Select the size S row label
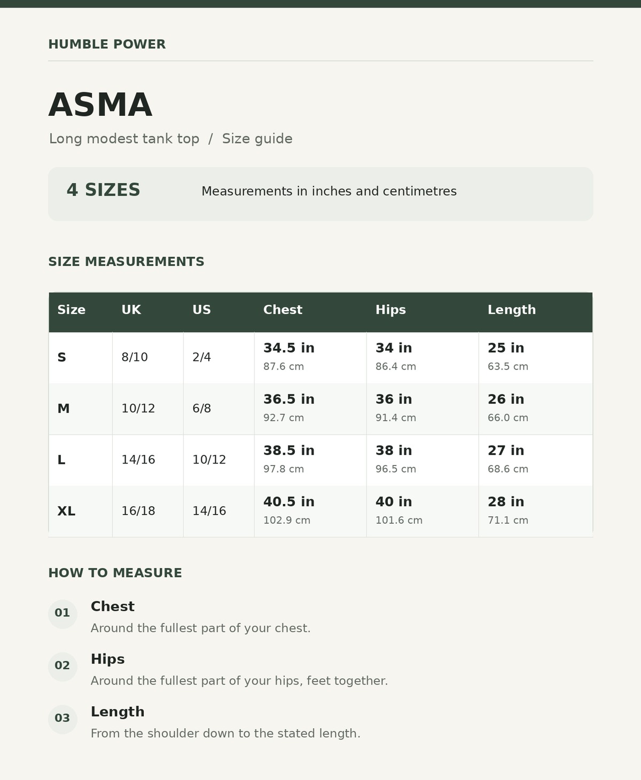 pyautogui.click(x=61, y=357)
